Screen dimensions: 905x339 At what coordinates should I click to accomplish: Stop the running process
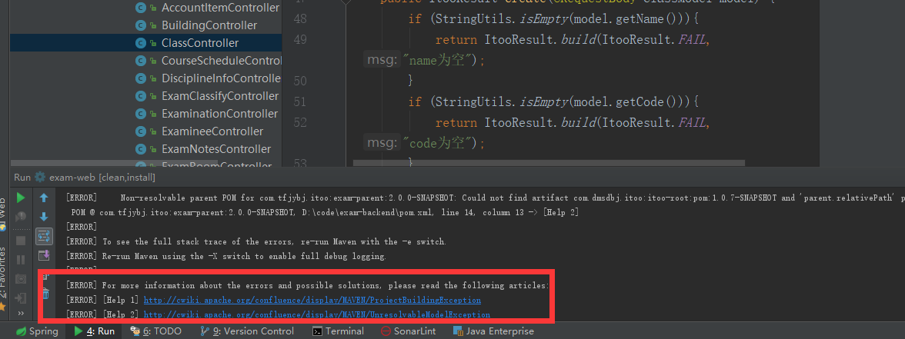pos(21,240)
